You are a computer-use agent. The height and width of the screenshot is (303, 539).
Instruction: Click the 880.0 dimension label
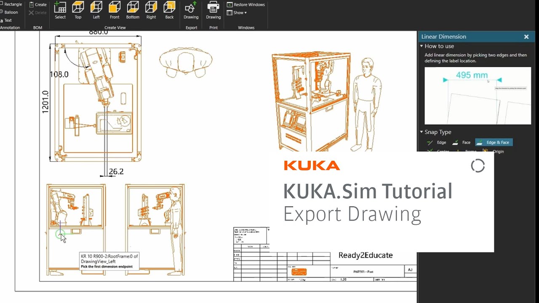click(x=99, y=32)
